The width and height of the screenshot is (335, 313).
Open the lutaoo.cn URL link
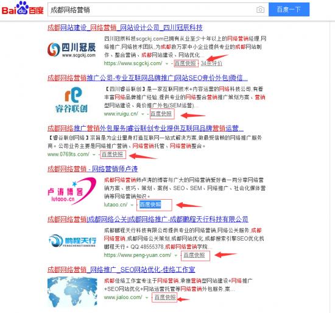(x=116, y=205)
